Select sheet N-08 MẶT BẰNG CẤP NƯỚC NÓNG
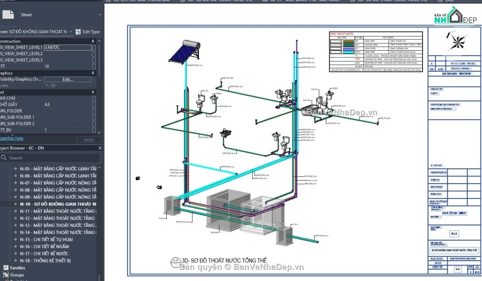The width and height of the screenshot is (482, 281). point(58,190)
